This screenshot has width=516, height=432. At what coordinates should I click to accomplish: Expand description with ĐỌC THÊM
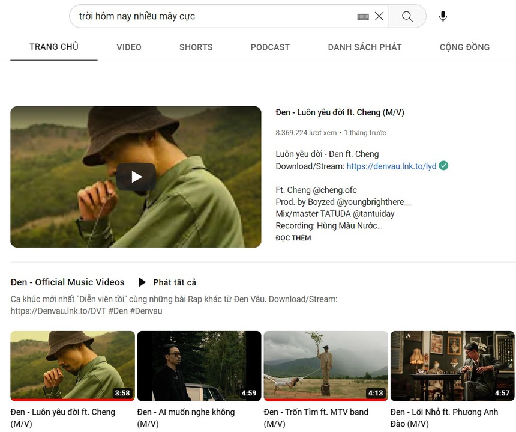[293, 238]
